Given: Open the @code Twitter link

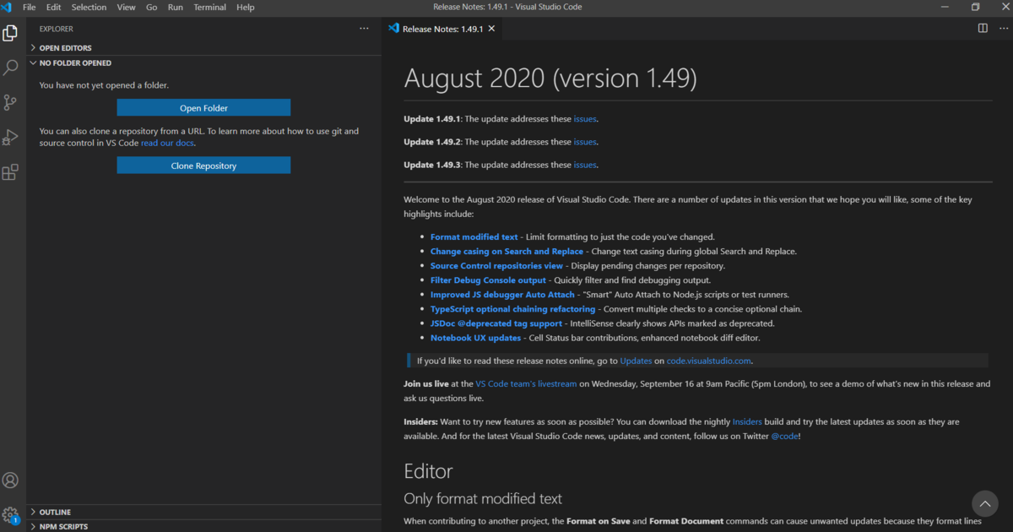Looking at the screenshot, I should click(x=783, y=436).
